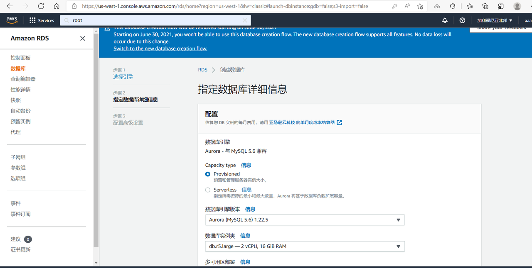The height and width of the screenshot is (268, 532).
Task: Go to step 1 选择引擎 link
Action: point(123,77)
